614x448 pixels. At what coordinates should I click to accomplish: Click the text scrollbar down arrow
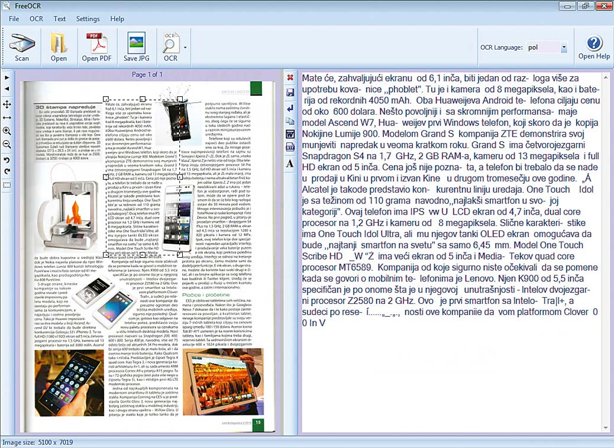pos(606,428)
